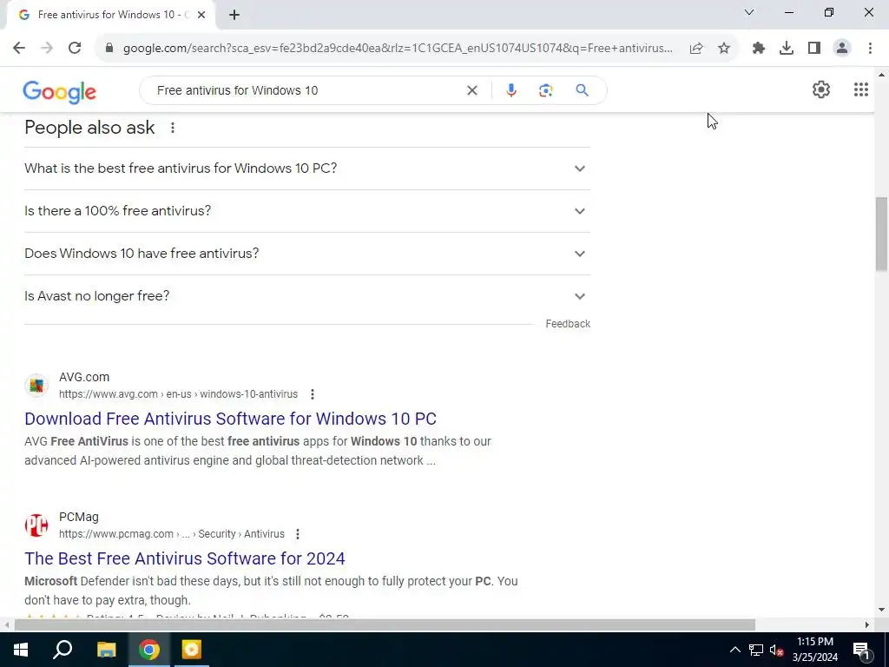The width and height of the screenshot is (889, 667).
Task: Open the Windows Start menu
Action: tap(21, 650)
